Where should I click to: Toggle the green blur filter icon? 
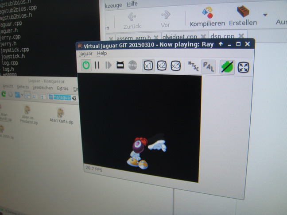[x=227, y=67]
